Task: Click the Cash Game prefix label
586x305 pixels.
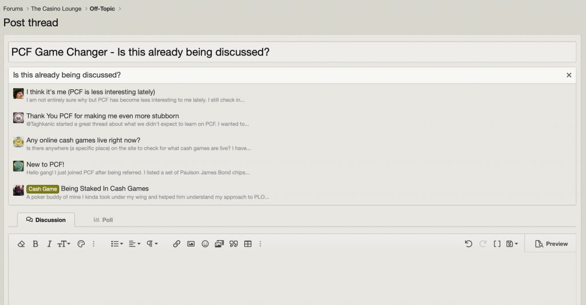Action: pyautogui.click(x=42, y=189)
